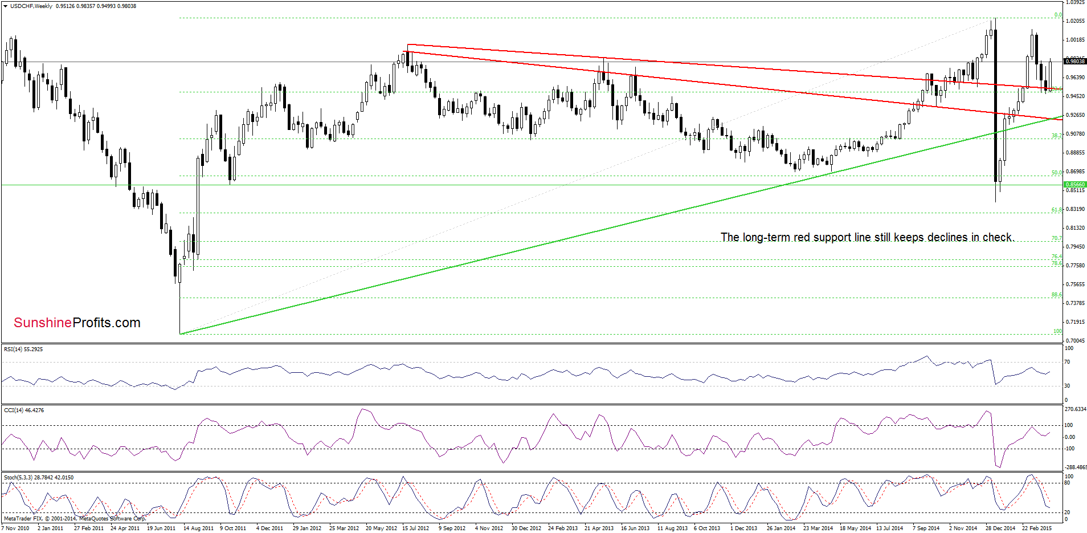The image size is (1087, 533).
Task: Click price axis label 0.73785
Action: (x=1075, y=303)
